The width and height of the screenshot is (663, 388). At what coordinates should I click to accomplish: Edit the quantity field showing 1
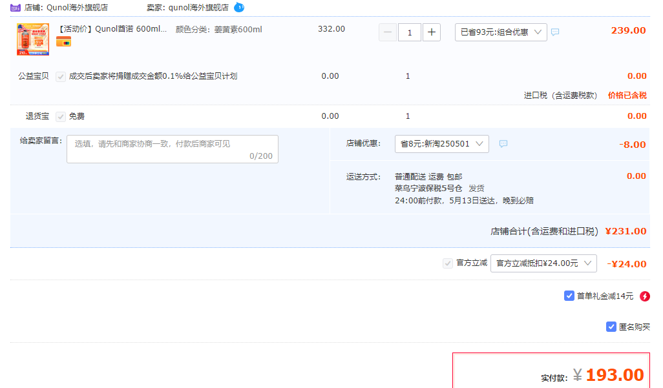(409, 32)
